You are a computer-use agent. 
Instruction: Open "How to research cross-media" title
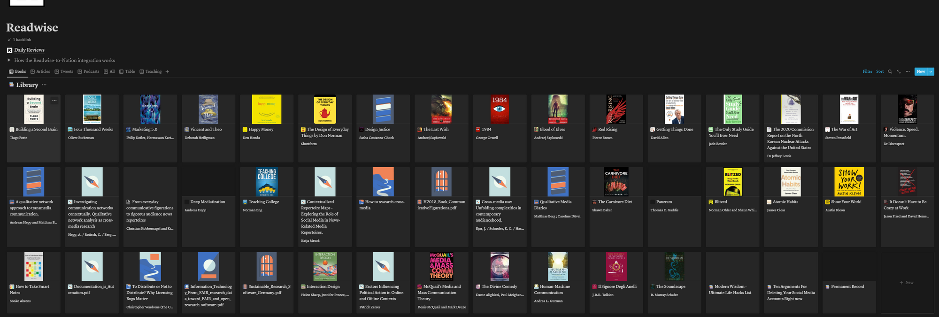[382, 205]
